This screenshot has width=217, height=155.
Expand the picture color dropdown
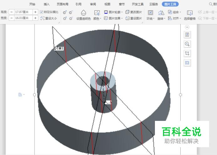[97, 18]
